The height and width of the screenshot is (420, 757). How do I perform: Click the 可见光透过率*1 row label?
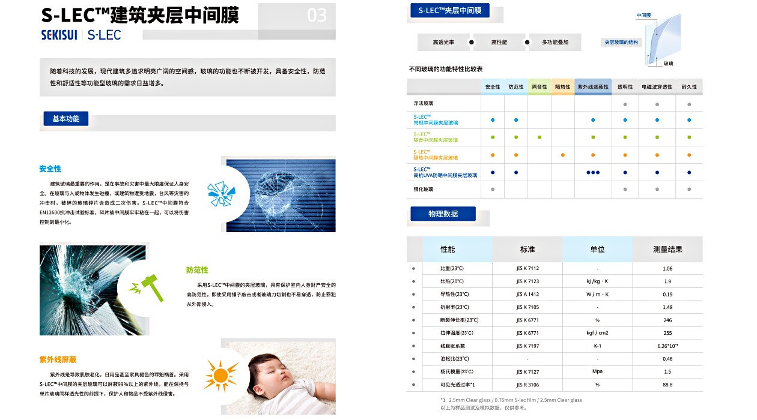click(x=458, y=385)
